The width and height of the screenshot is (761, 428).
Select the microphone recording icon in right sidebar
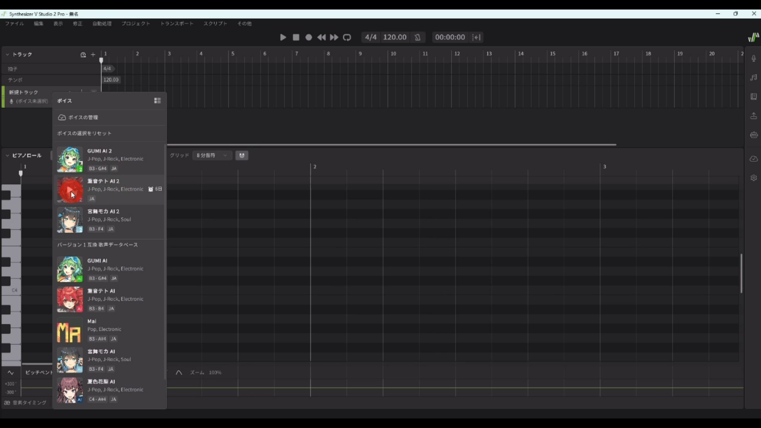[x=754, y=58]
